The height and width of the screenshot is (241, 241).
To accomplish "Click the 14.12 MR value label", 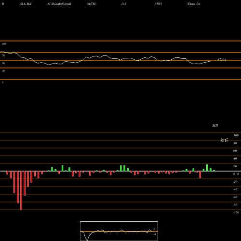I will [224, 141].
